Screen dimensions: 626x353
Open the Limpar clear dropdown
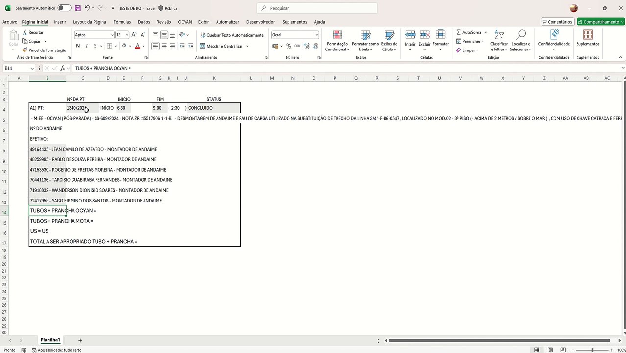click(467, 50)
